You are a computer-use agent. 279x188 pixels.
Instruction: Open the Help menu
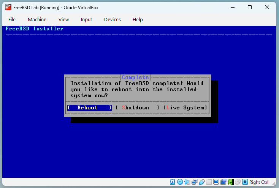pyautogui.click(x=138, y=20)
